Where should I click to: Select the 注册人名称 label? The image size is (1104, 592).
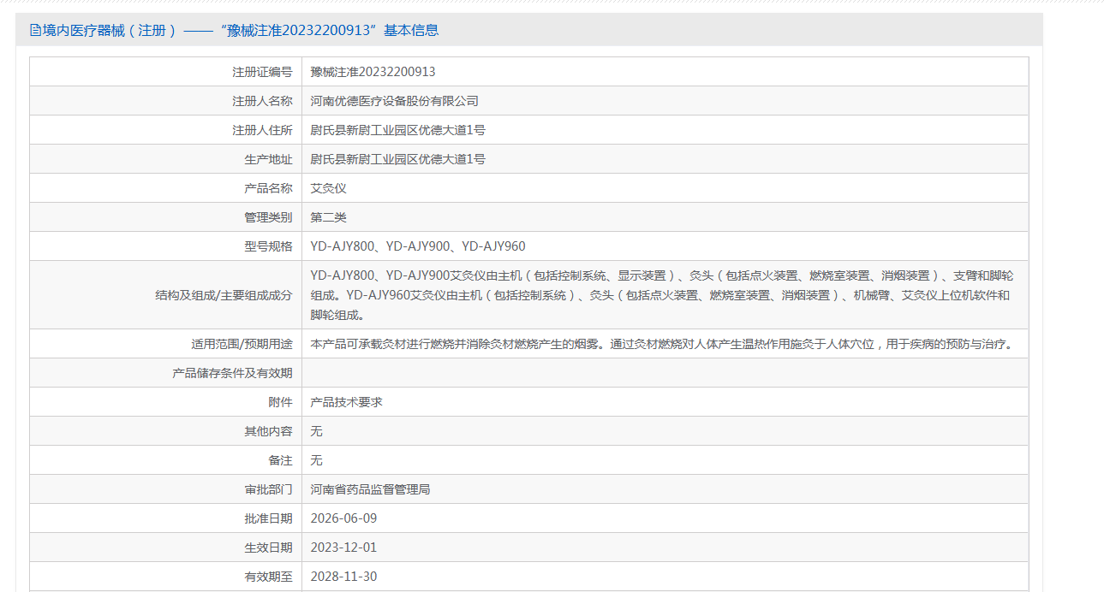click(262, 101)
